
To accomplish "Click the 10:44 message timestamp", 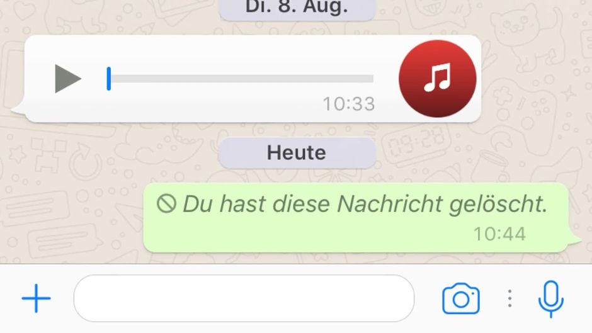I will 499,234.
